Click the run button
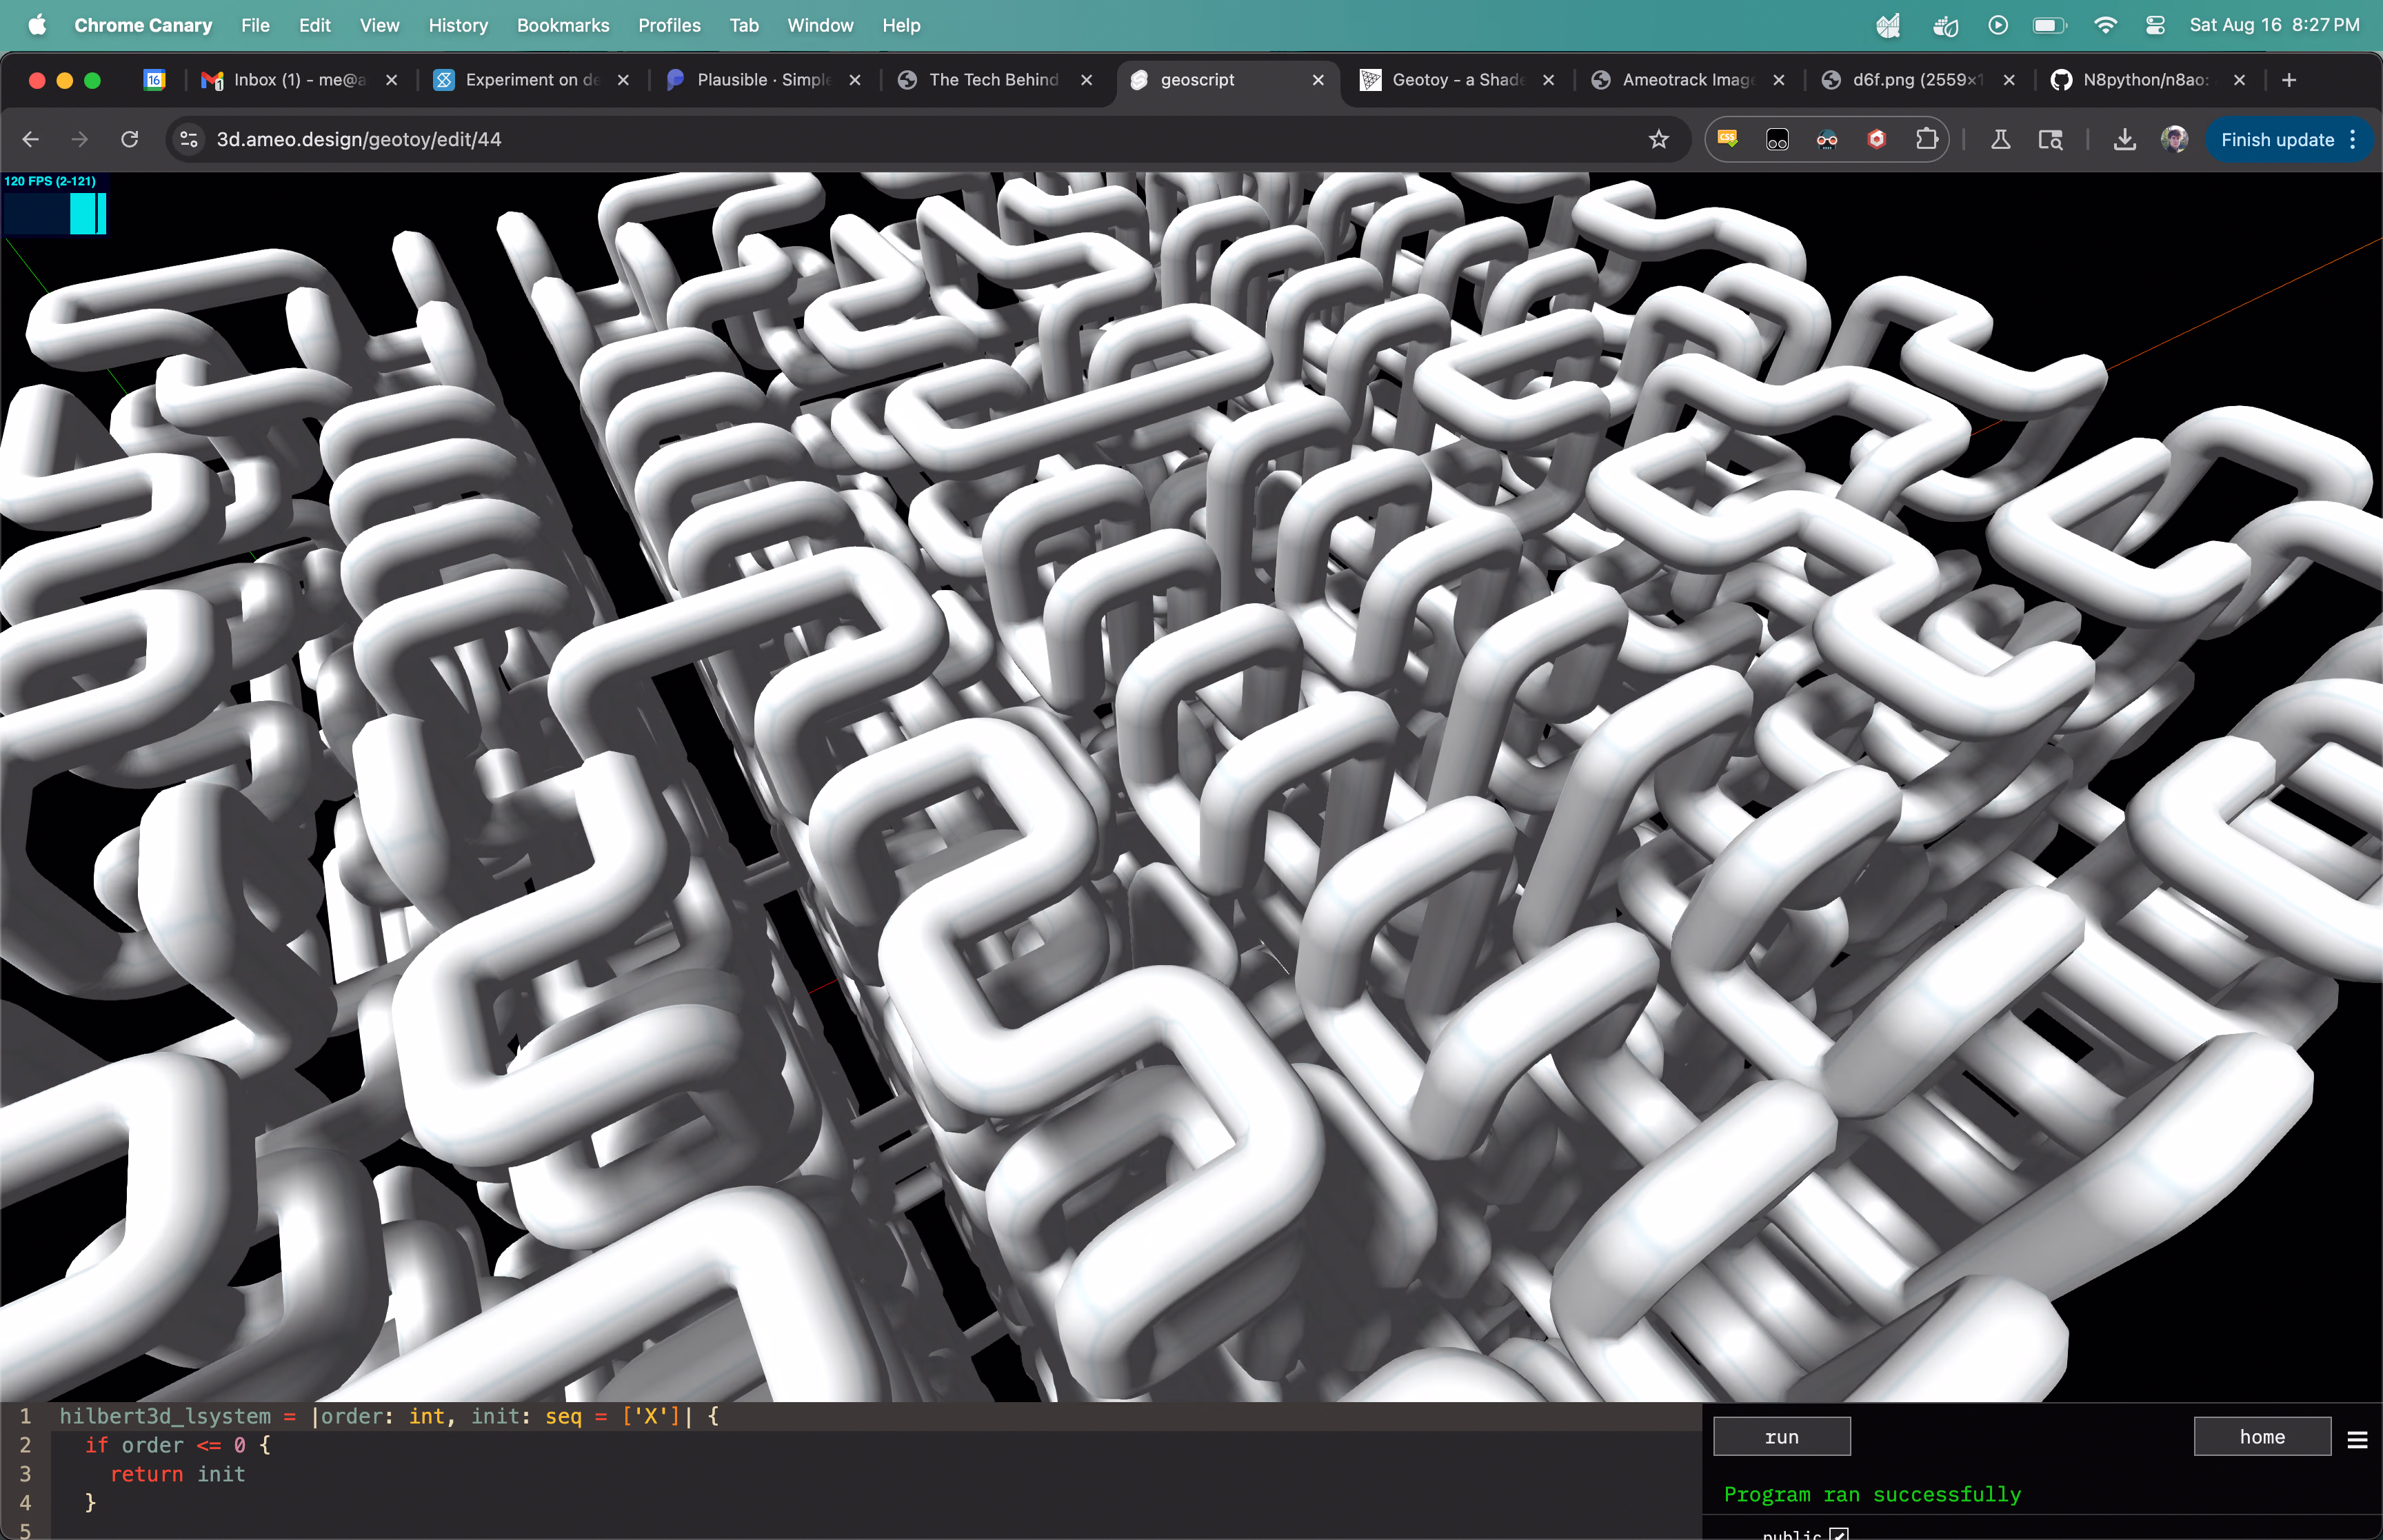This screenshot has width=2383, height=1540. tap(1781, 1435)
